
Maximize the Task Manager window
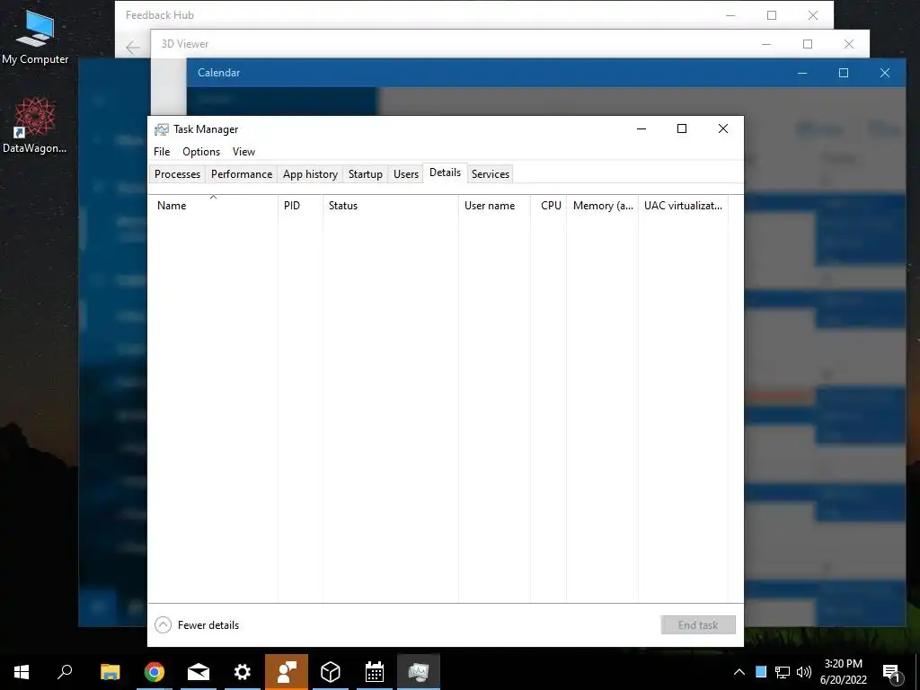pyautogui.click(x=682, y=128)
